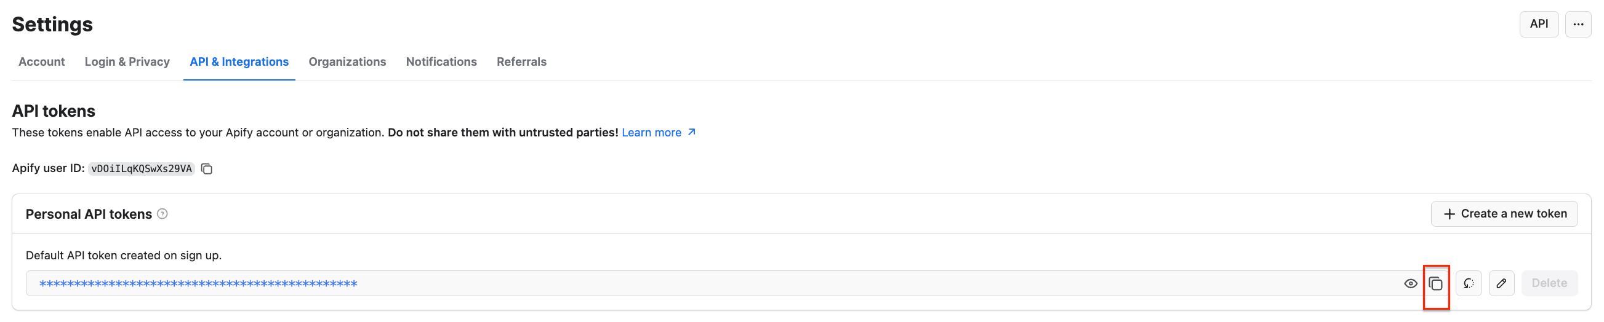Click the help icon beside Personal API tokens
The image size is (1604, 322).
pos(162,214)
